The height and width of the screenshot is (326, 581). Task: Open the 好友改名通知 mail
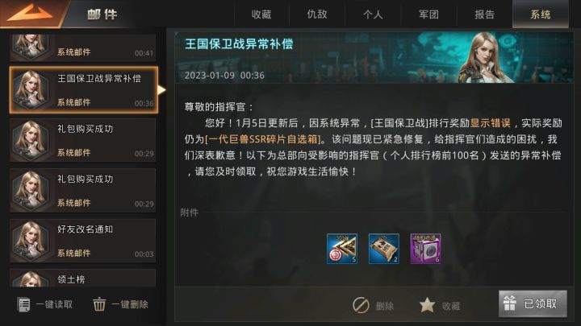83,241
